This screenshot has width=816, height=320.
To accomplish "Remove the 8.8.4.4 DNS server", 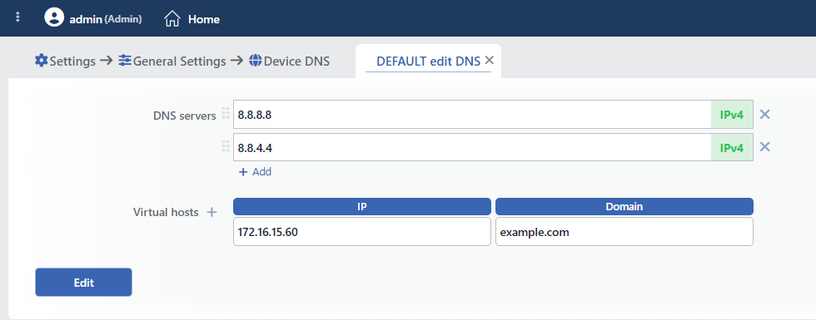I will [x=764, y=147].
